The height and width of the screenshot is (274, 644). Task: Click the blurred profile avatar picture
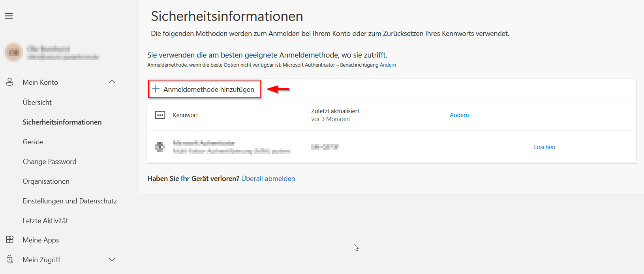pyautogui.click(x=14, y=52)
